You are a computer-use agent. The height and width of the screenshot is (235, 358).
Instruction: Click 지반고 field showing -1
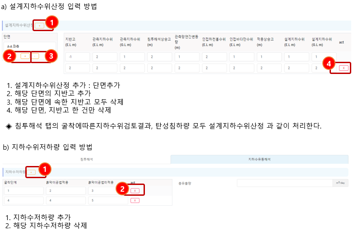[x=77, y=57]
